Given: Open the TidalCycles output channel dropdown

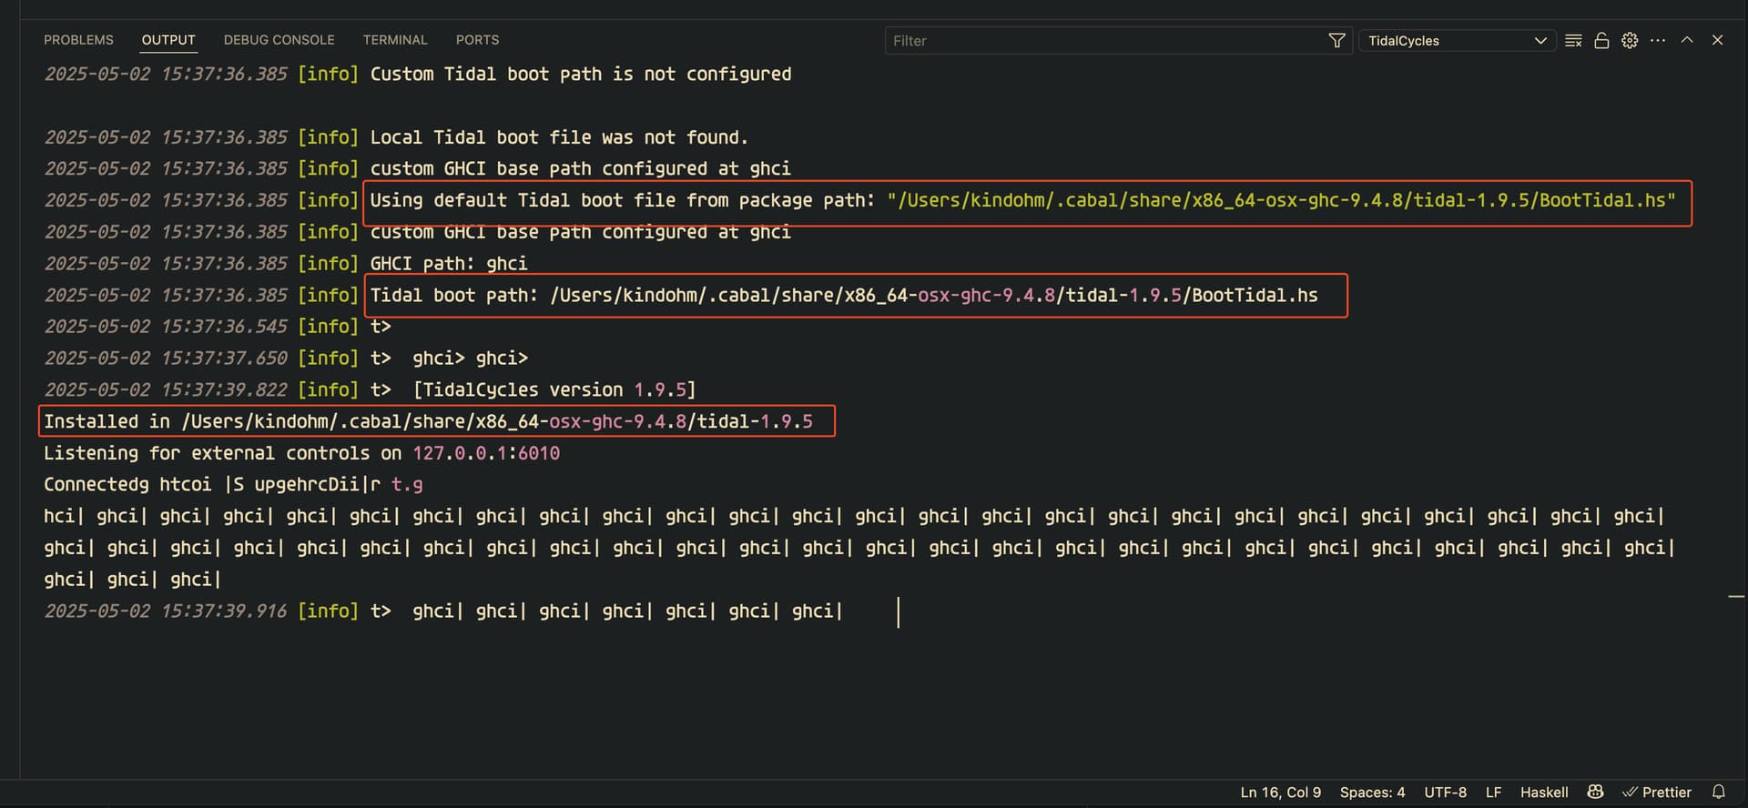Looking at the screenshot, I should (x=1456, y=41).
